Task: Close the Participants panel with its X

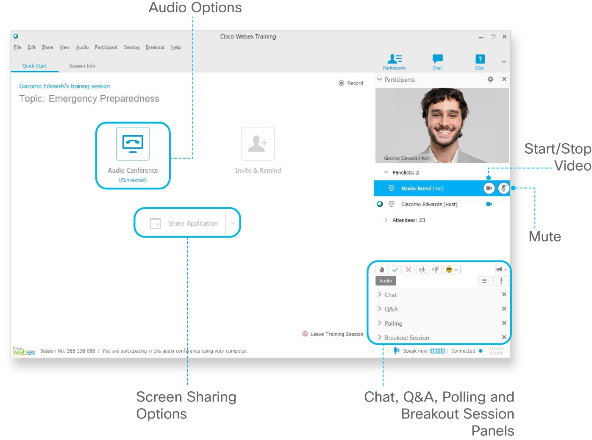Action: tap(504, 79)
